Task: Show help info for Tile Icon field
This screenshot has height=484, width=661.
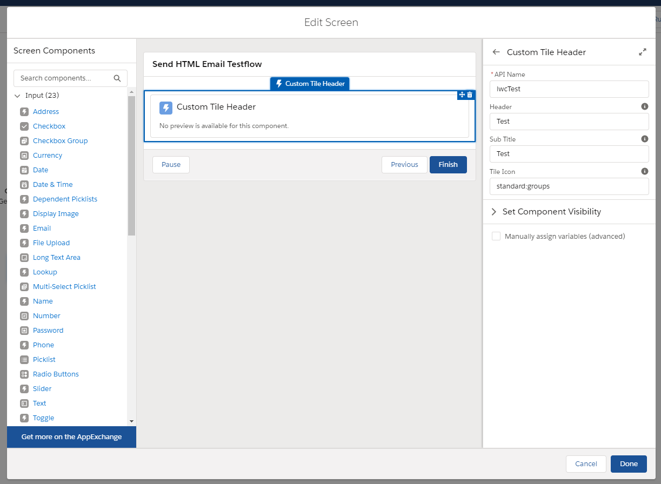Action: pos(645,171)
